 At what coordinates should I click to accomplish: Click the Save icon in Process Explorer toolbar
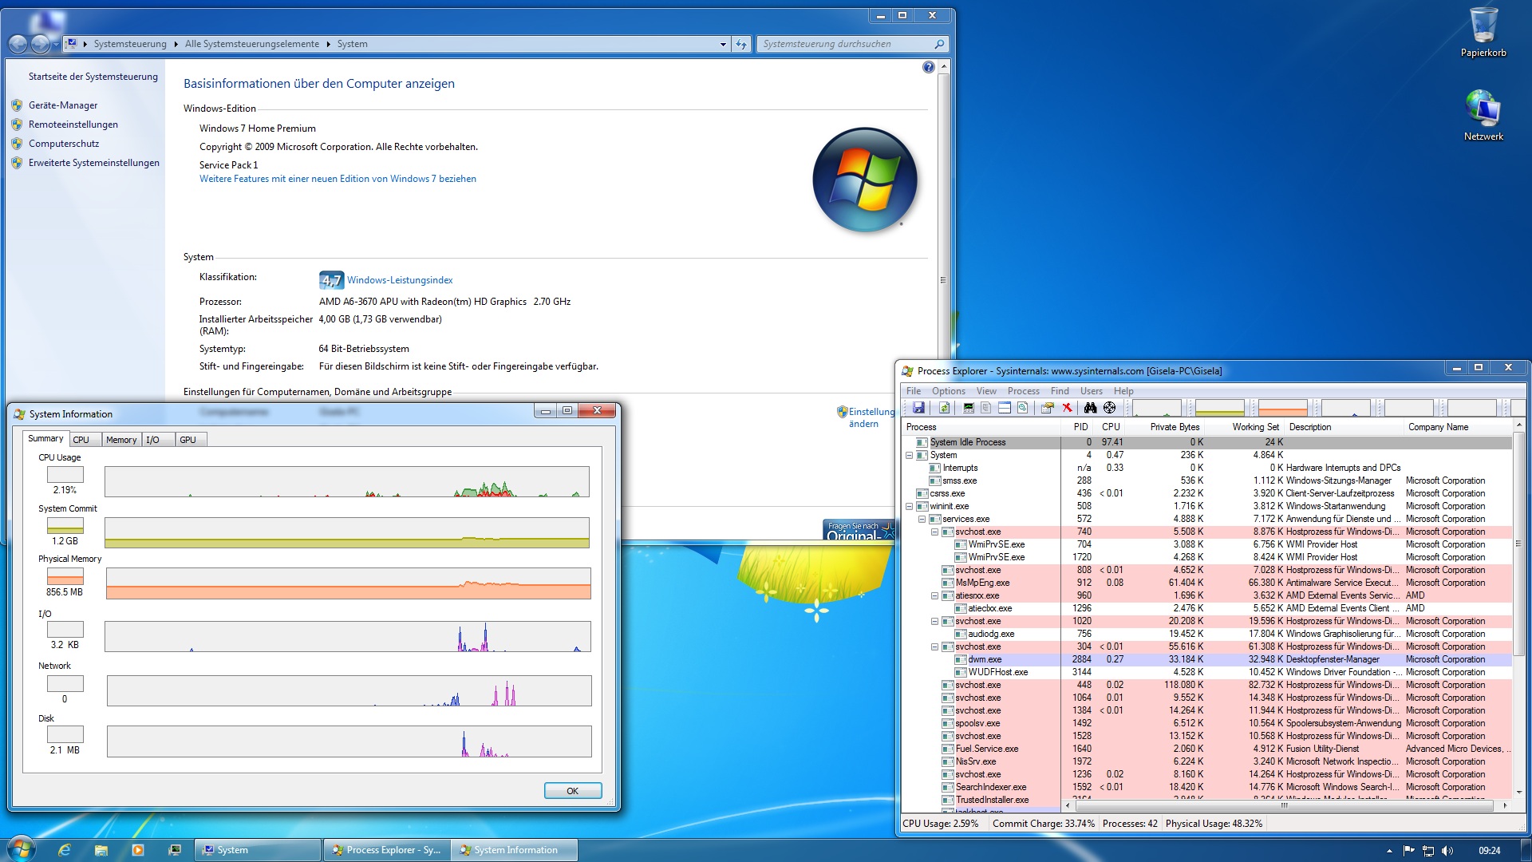tap(919, 408)
